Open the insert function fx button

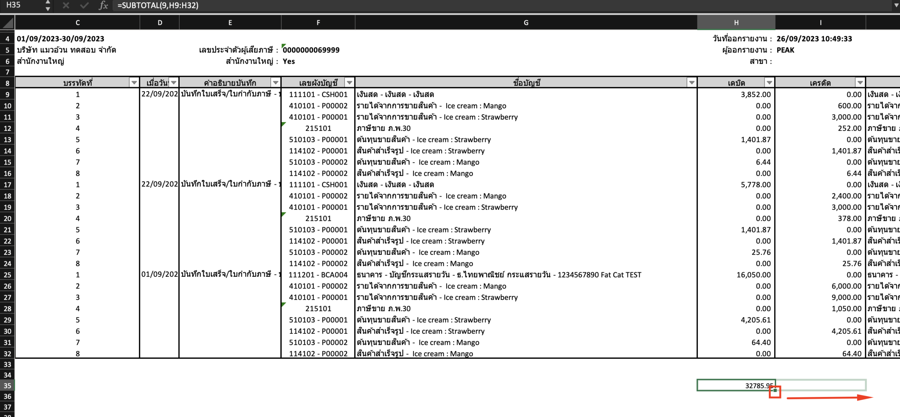point(103,5)
